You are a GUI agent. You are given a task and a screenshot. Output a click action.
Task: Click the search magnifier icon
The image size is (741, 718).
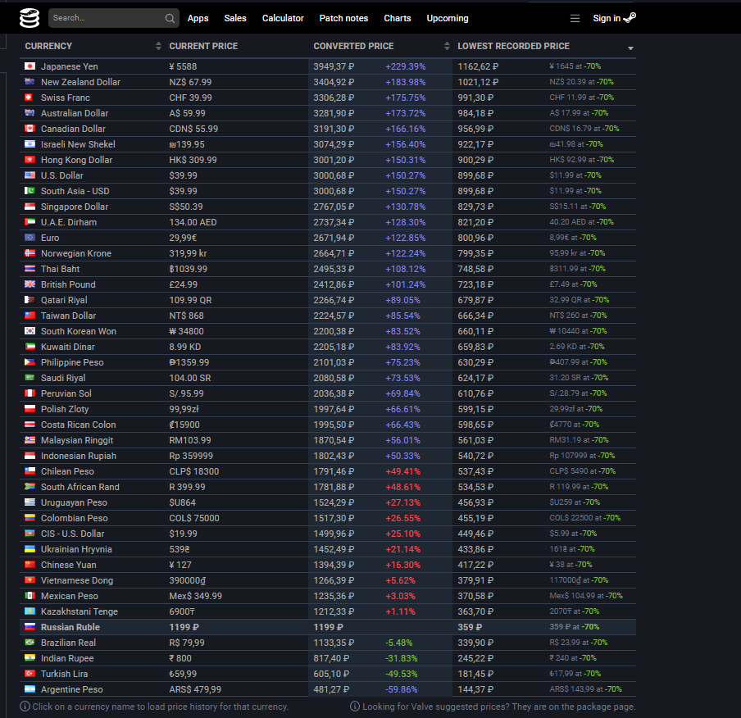[x=170, y=18]
